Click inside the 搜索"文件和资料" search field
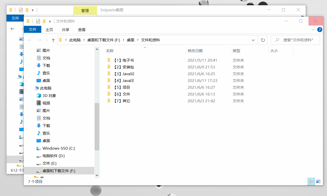Viewport: 327px width, 196px height. pos(295,40)
